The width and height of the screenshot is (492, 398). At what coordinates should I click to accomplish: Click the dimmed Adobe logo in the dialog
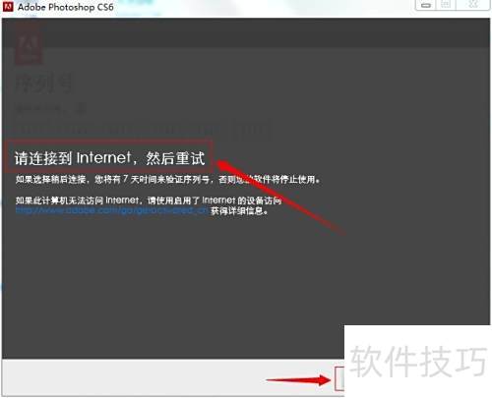point(29,46)
